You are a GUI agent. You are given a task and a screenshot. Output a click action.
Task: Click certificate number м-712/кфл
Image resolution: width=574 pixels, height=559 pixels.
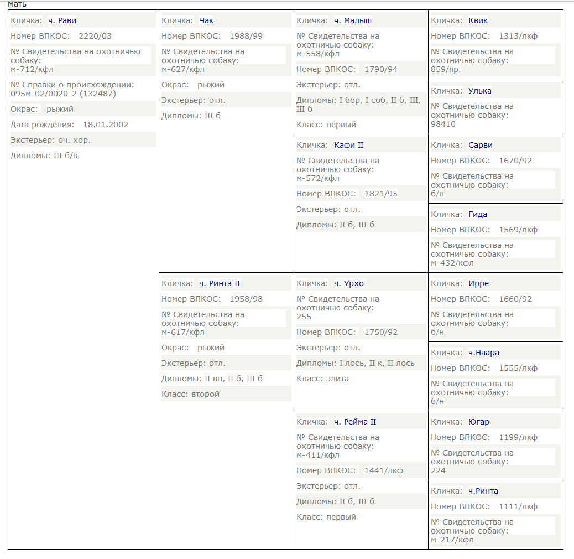tap(32, 69)
